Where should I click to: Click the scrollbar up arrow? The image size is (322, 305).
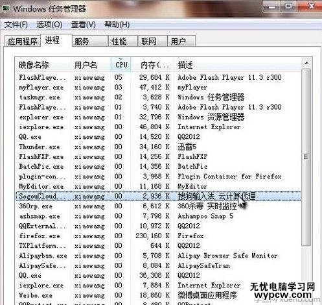[306, 64]
